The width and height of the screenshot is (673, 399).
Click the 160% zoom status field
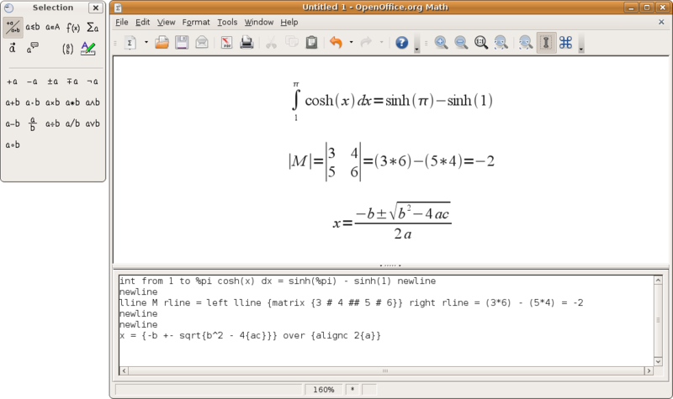(x=324, y=390)
